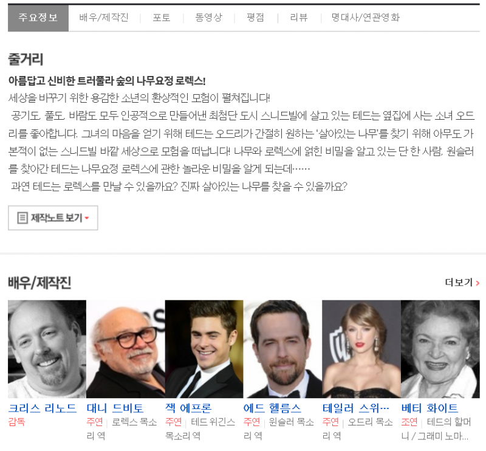Viewport: 486px width, 451px height.
Task: View the photo above 베티 화이트
Action: [440, 348]
